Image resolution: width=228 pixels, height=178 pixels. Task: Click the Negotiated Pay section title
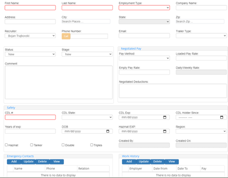[x=131, y=49]
